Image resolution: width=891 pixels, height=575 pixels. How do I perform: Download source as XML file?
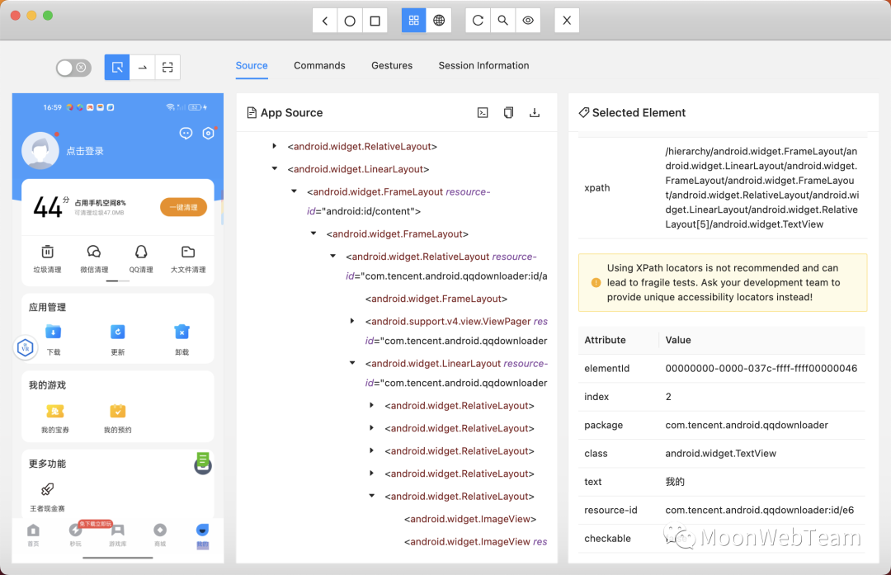point(534,112)
